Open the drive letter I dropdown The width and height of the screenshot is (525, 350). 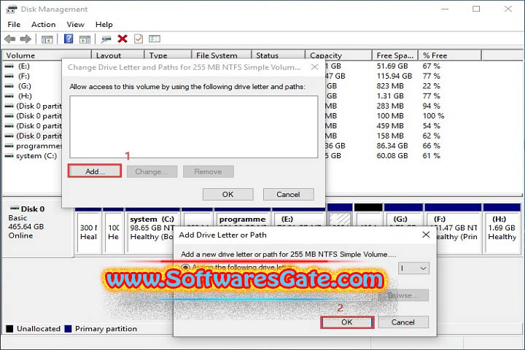(413, 268)
